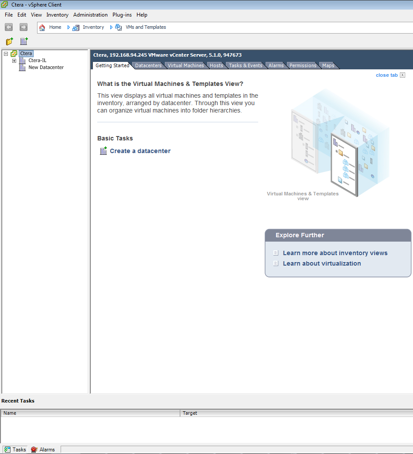The height and width of the screenshot is (454, 413).
Task: Click the navigate forward arrow icon
Action: (x=24, y=27)
